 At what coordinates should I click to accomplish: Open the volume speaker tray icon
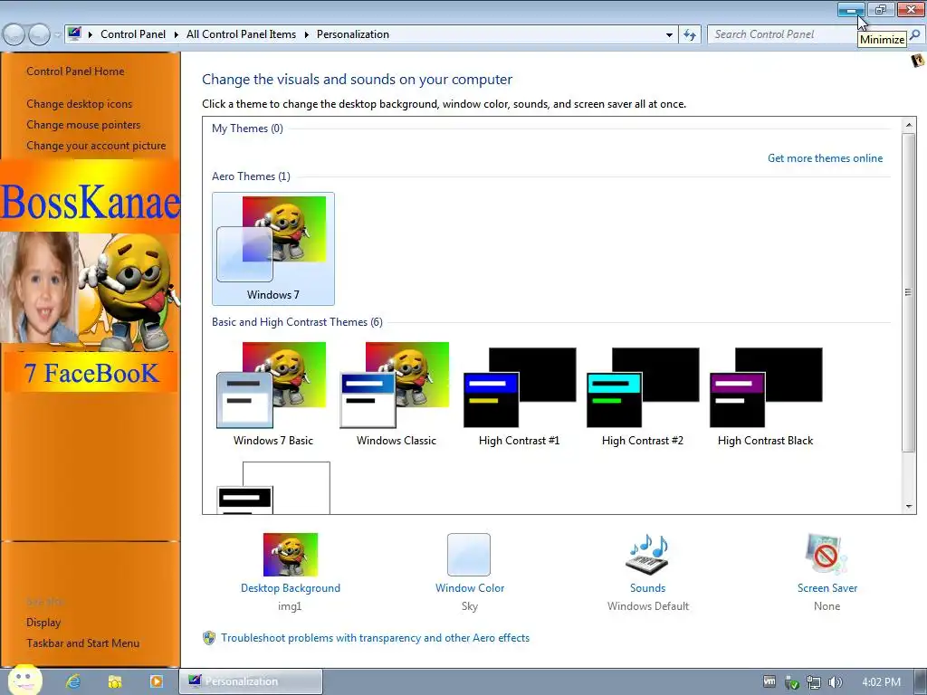pos(836,682)
